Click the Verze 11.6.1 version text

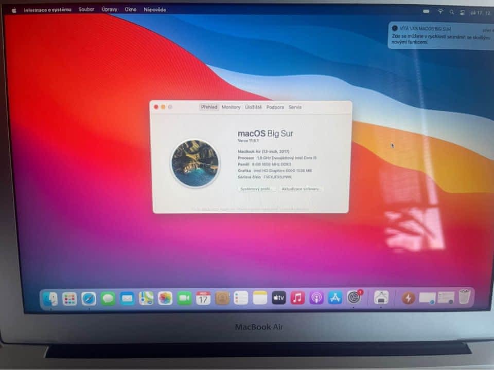tap(248, 141)
